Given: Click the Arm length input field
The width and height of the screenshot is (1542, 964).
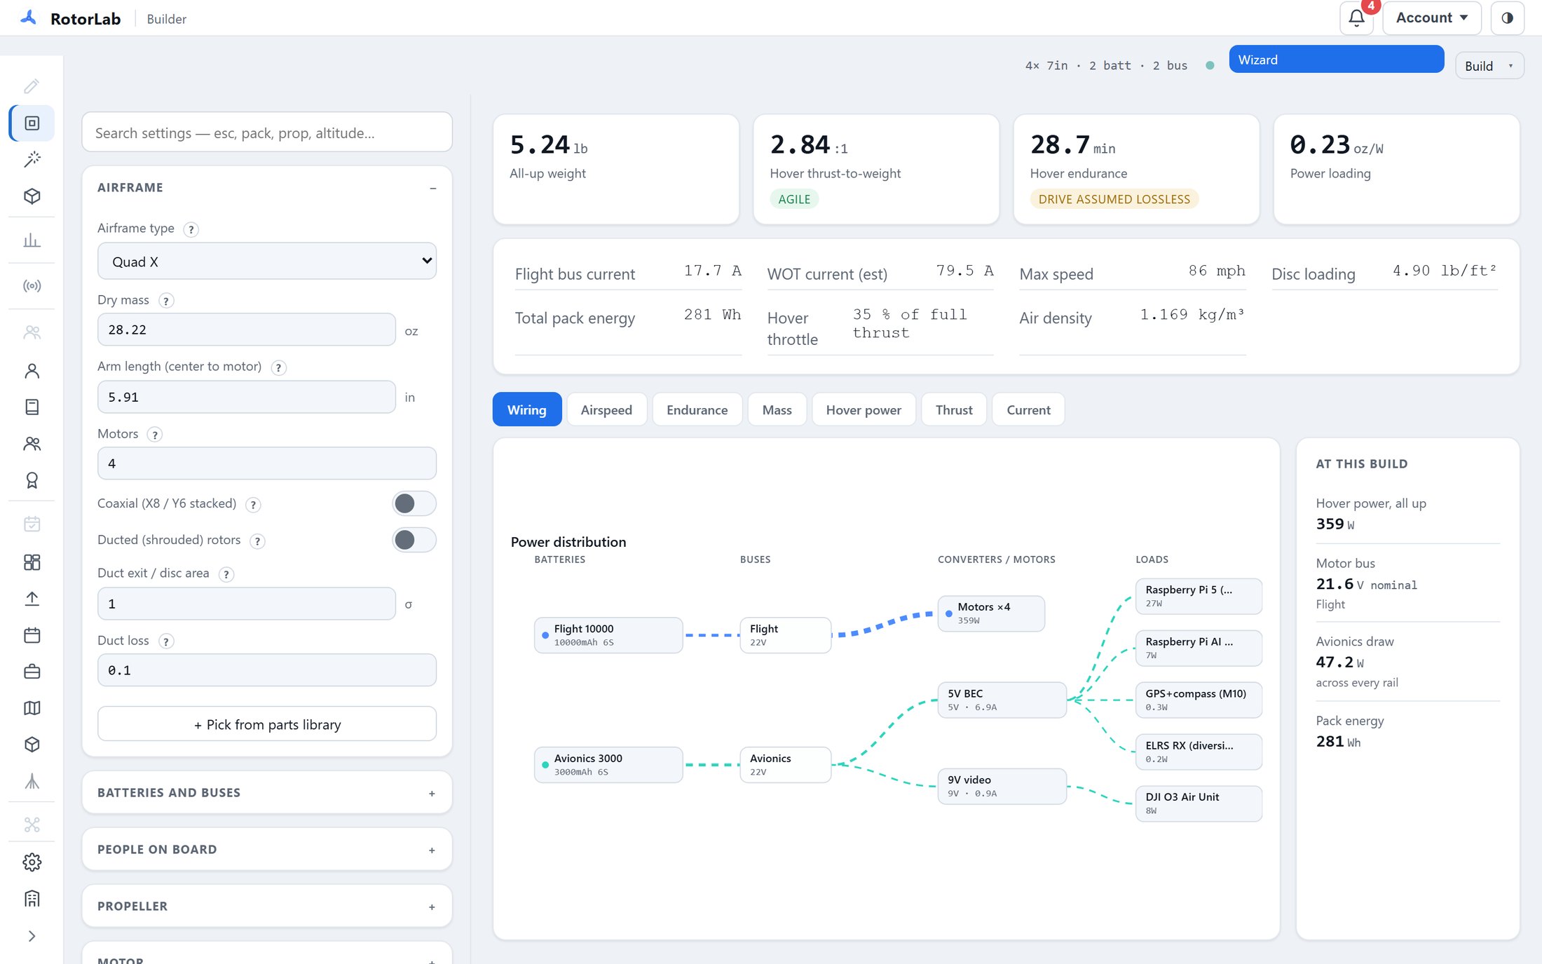Looking at the screenshot, I should point(247,397).
